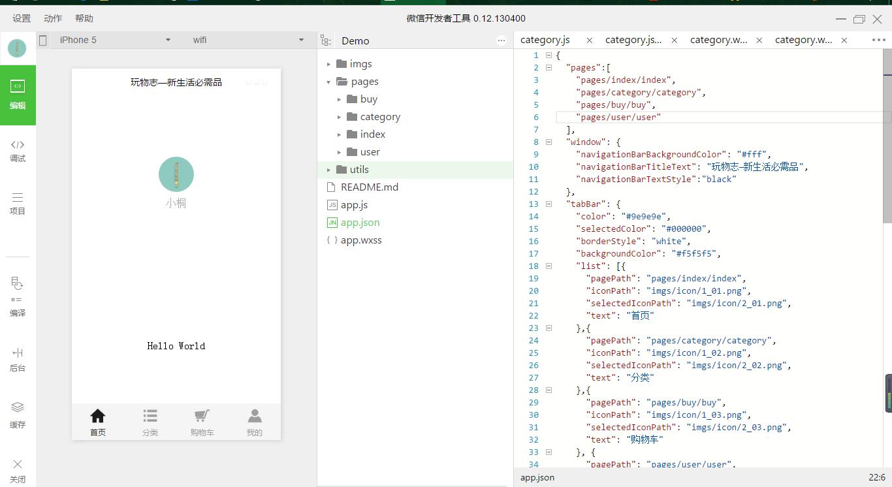The height and width of the screenshot is (487, 892).
Task: Expand the utils folder
Action: tap(329, 170)
